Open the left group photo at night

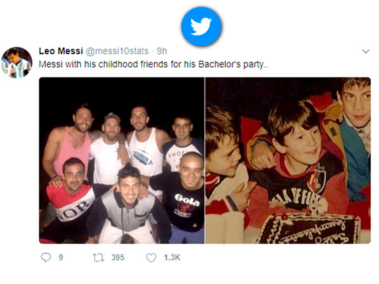[121, 160]
